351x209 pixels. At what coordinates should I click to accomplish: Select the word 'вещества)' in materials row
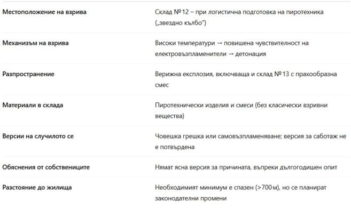tap(169, 116)
